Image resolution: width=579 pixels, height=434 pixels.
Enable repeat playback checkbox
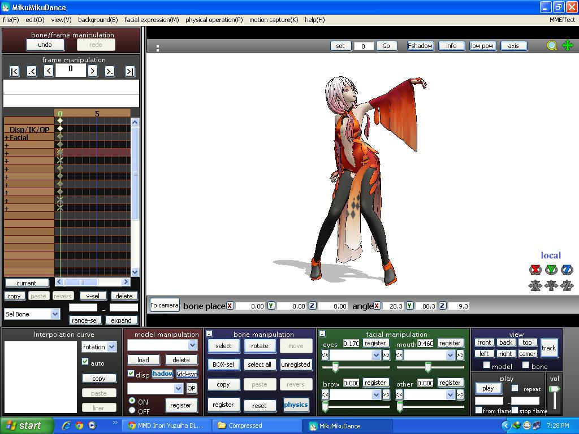pos(515,388)
